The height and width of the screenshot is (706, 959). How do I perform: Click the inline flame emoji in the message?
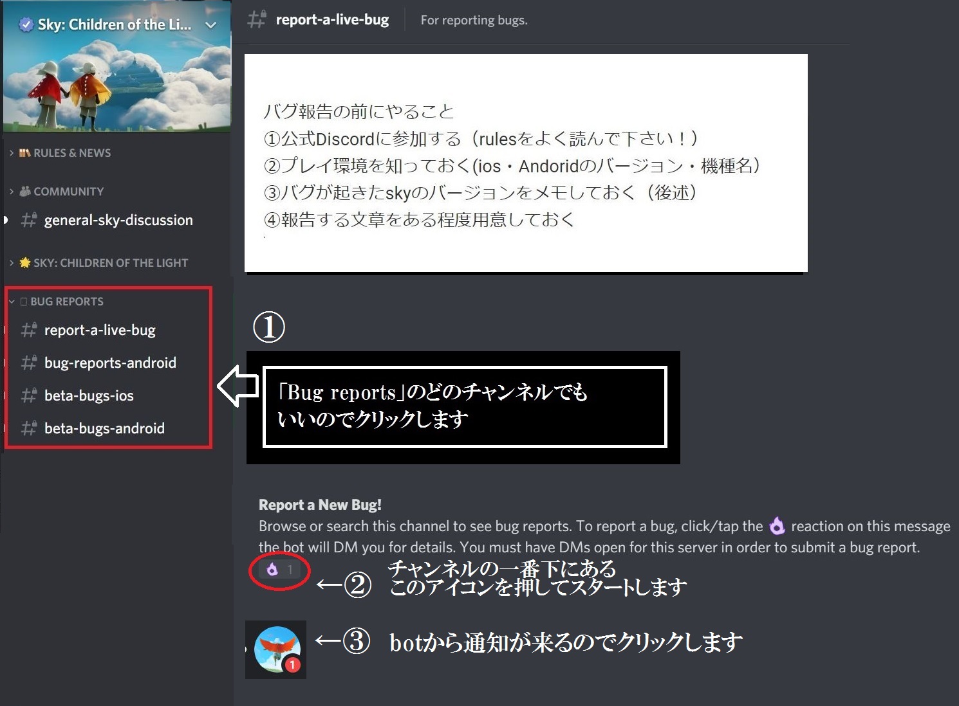(x=777, y=527)
